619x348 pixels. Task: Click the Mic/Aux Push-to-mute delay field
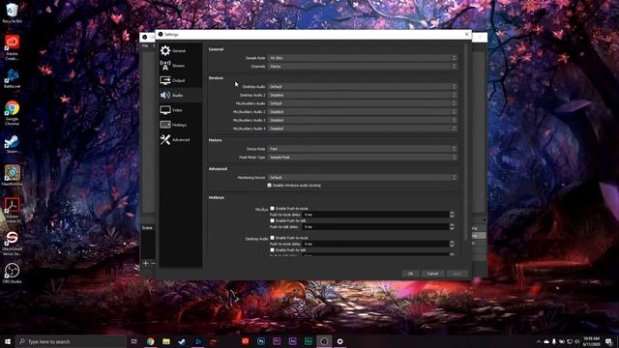coord(375,215)
